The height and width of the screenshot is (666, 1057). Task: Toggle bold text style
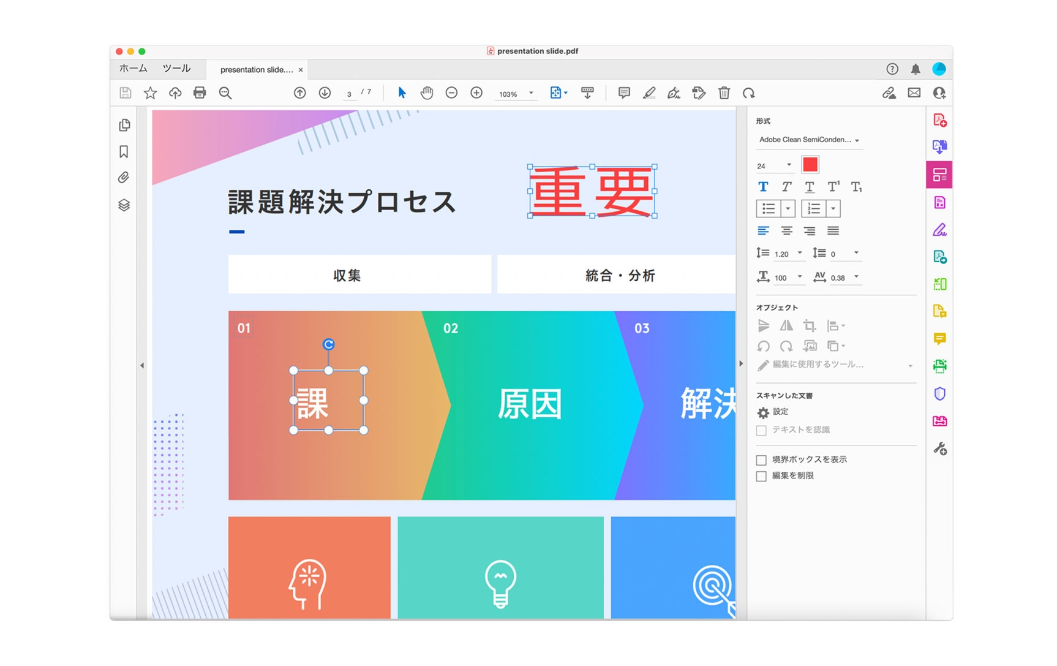(x=763, y=187)
